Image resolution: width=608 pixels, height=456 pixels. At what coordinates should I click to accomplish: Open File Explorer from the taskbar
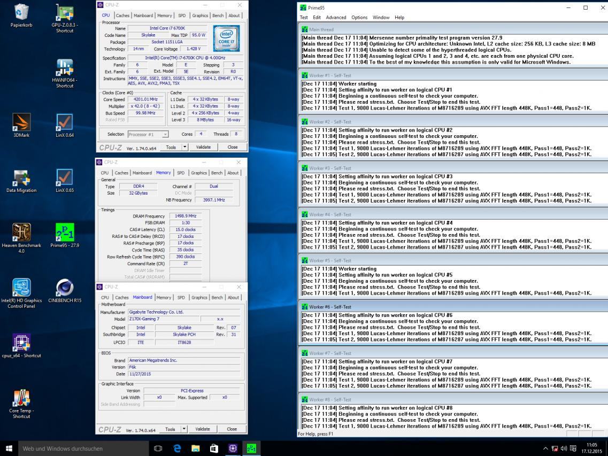click(195, 448)
